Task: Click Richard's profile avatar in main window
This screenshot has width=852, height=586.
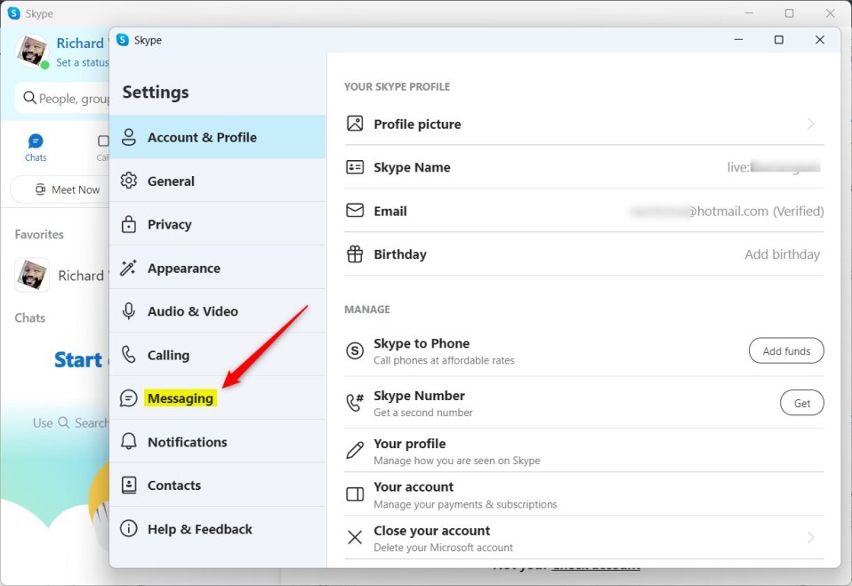Action: pos(33,51)
